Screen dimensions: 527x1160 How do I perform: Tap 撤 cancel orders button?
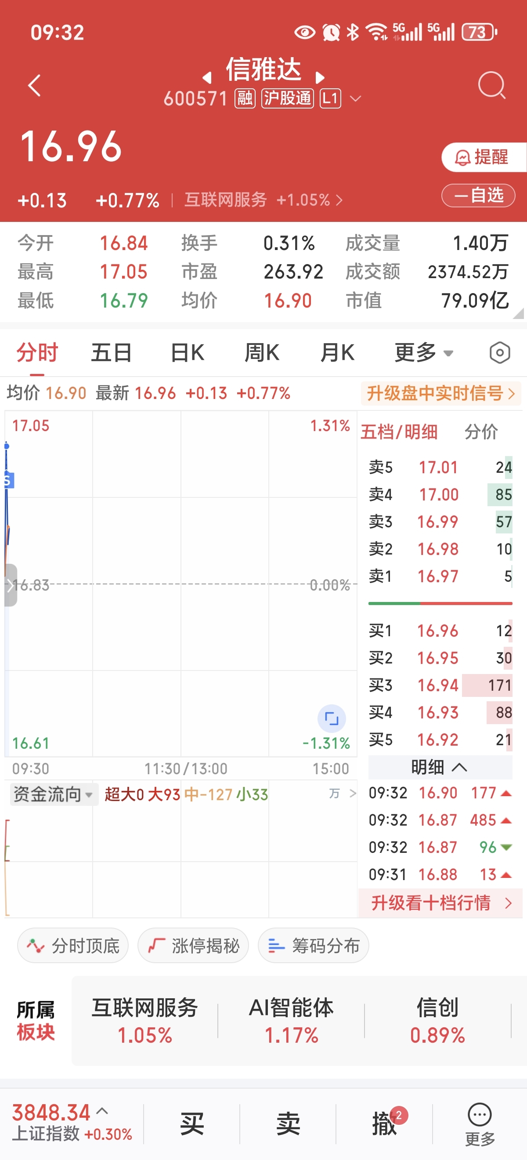[x=384, y=1124]
